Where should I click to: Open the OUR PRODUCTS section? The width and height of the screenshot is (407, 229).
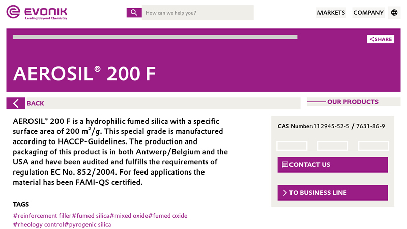353,102
